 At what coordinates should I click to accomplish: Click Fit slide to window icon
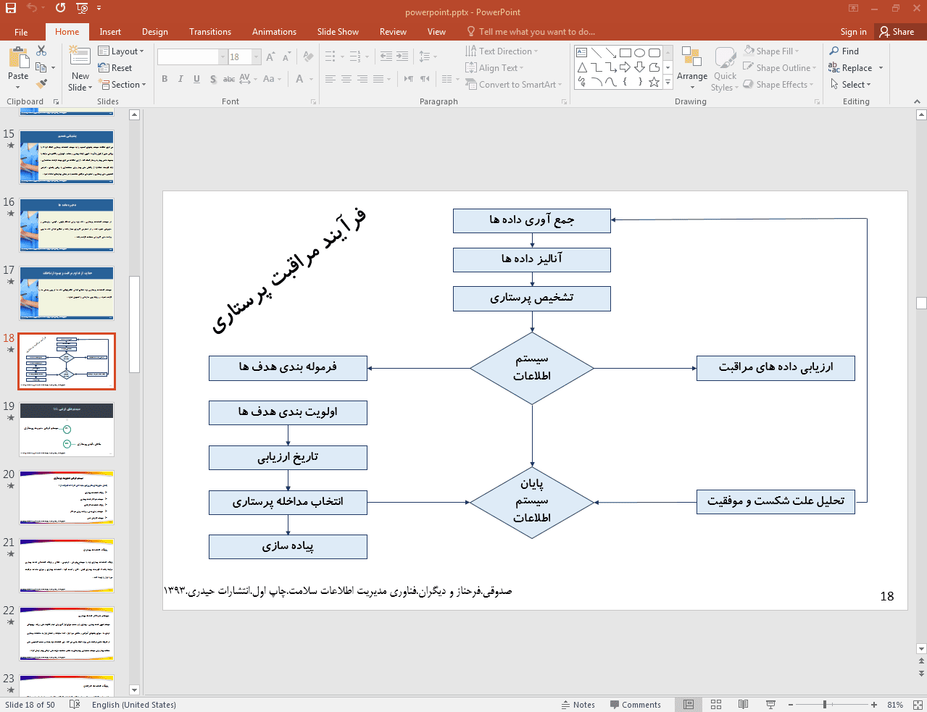point(918,704)
